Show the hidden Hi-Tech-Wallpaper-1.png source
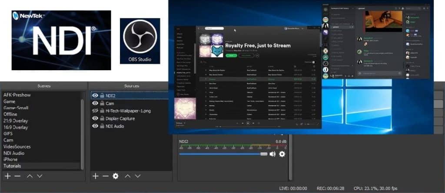The width and height of the screenshot is (445, 193). (x=95, y=111)
